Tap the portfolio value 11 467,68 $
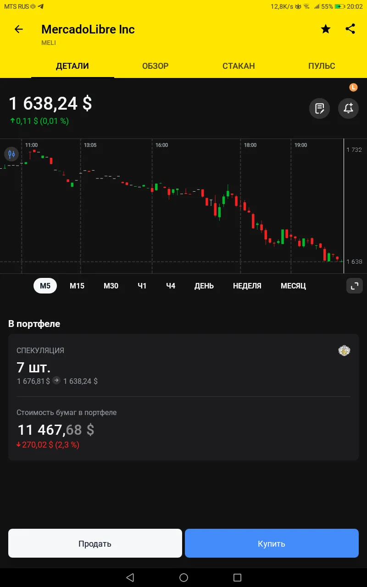367x587 pixels. pos(56,430)
